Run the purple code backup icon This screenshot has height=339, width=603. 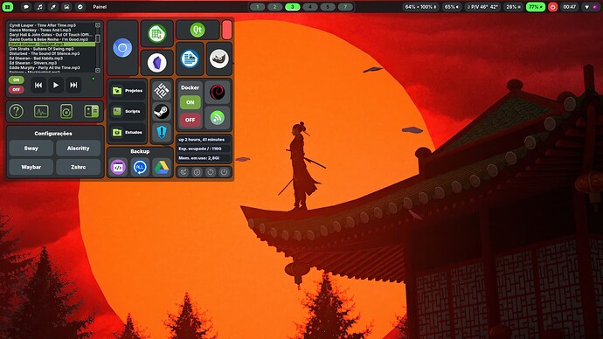[118, 168]
